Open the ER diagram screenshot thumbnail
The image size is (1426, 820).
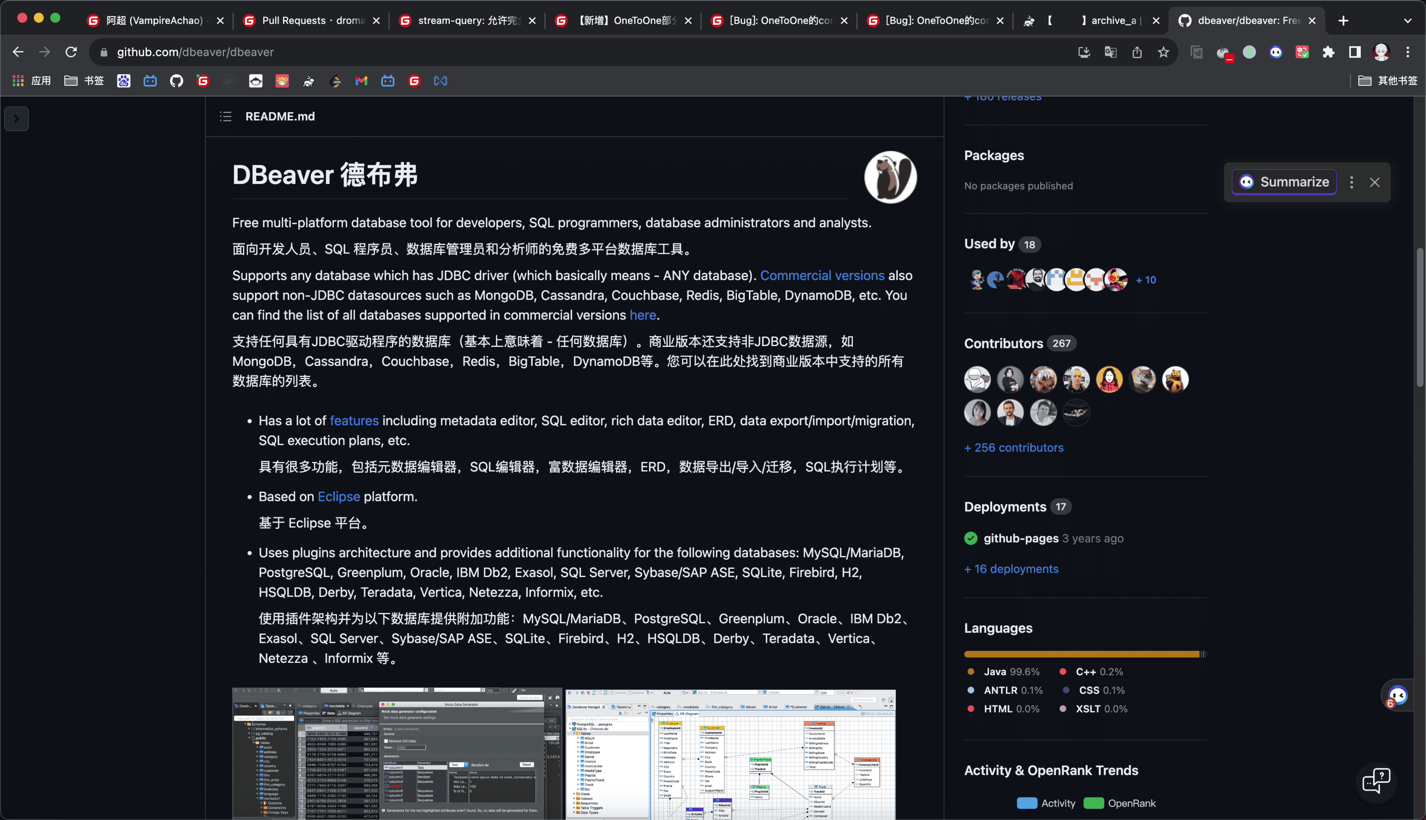point(730,754)
